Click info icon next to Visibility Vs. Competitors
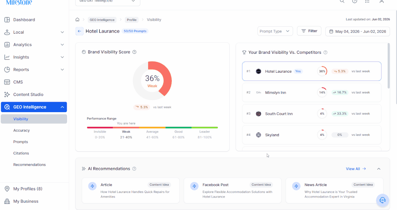397x210 pixels. coord(326,52)
